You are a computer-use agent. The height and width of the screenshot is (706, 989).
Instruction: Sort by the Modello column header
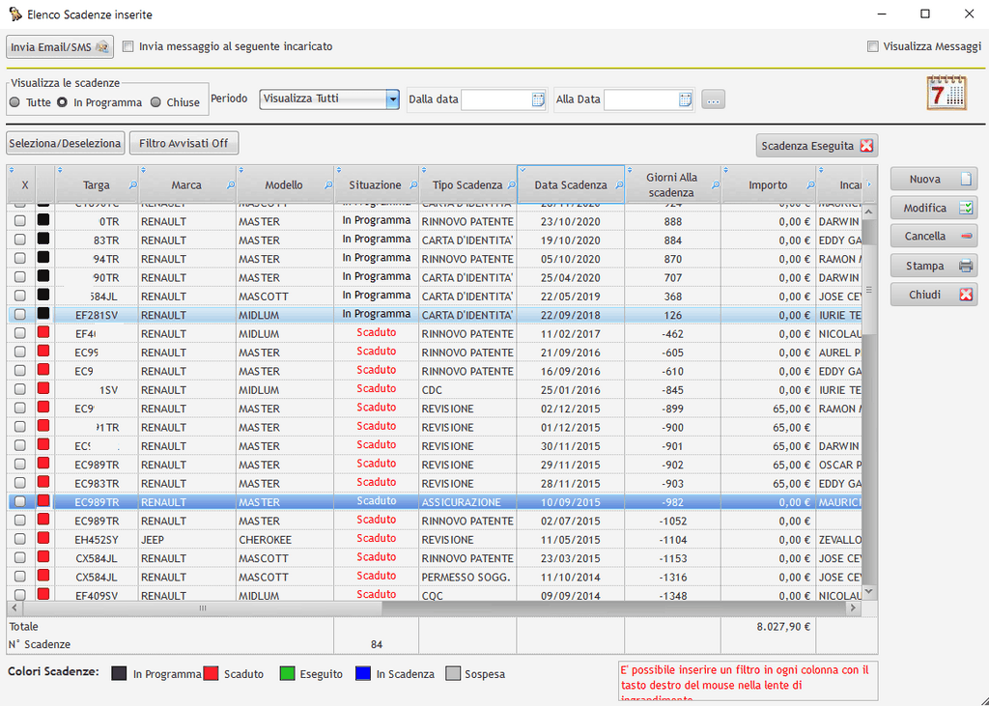[283, 185]
